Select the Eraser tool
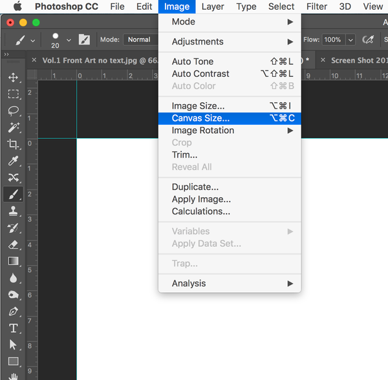The image size is (388, 380). pyautogui.click(x=13, y=244)
